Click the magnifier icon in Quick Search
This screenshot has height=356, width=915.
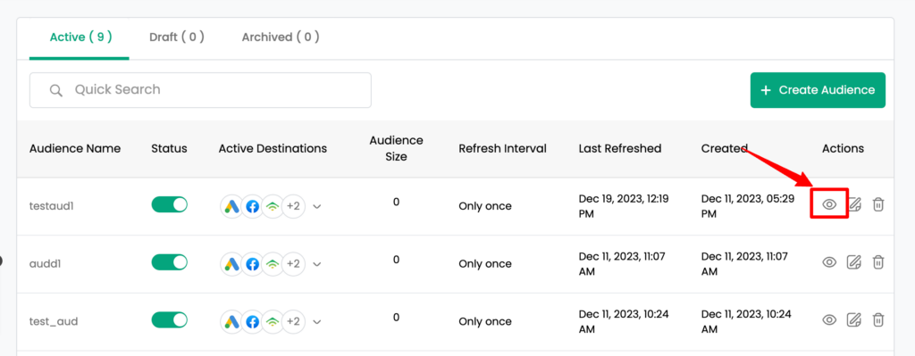click(56, 90)
